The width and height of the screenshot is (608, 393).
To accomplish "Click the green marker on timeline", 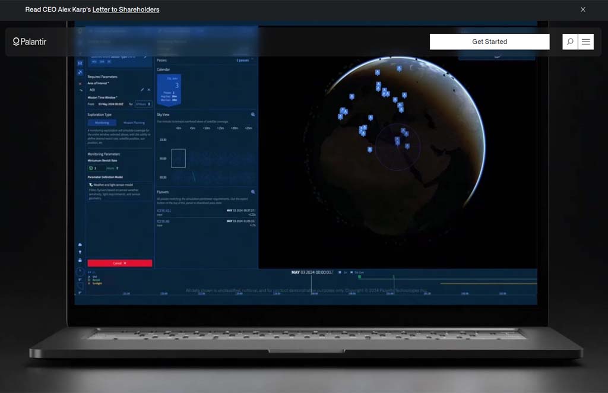I will pyautogui.click(x=359, y=277).
